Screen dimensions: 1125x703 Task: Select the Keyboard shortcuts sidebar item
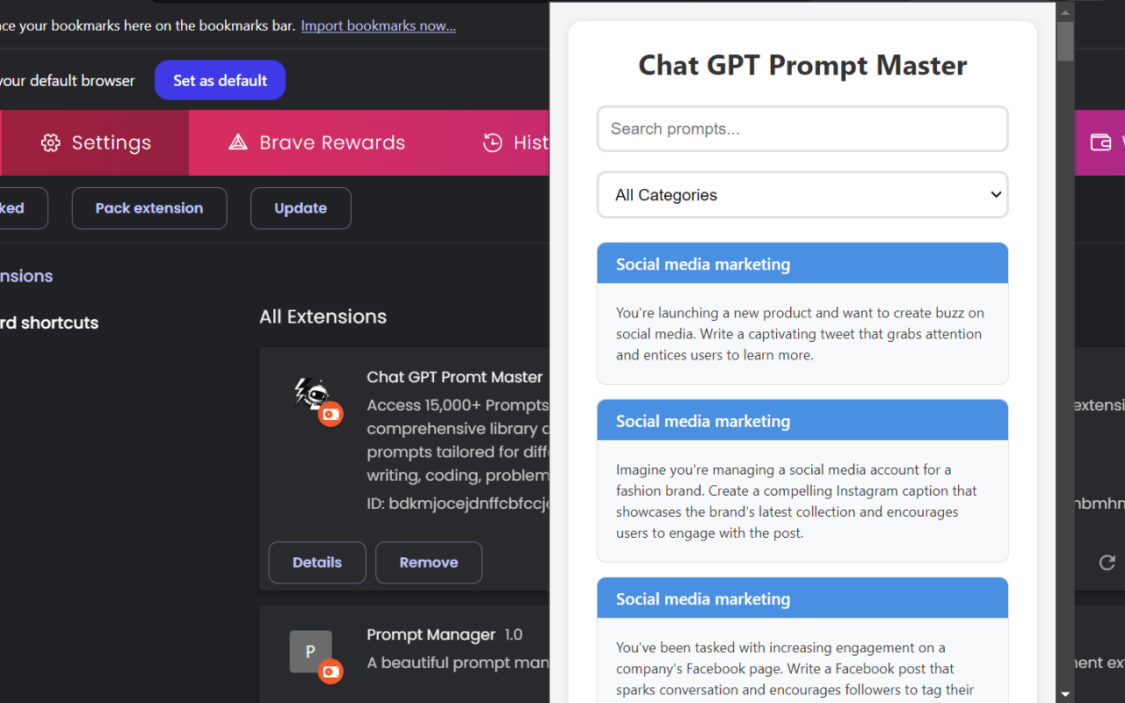pos(49,323)
